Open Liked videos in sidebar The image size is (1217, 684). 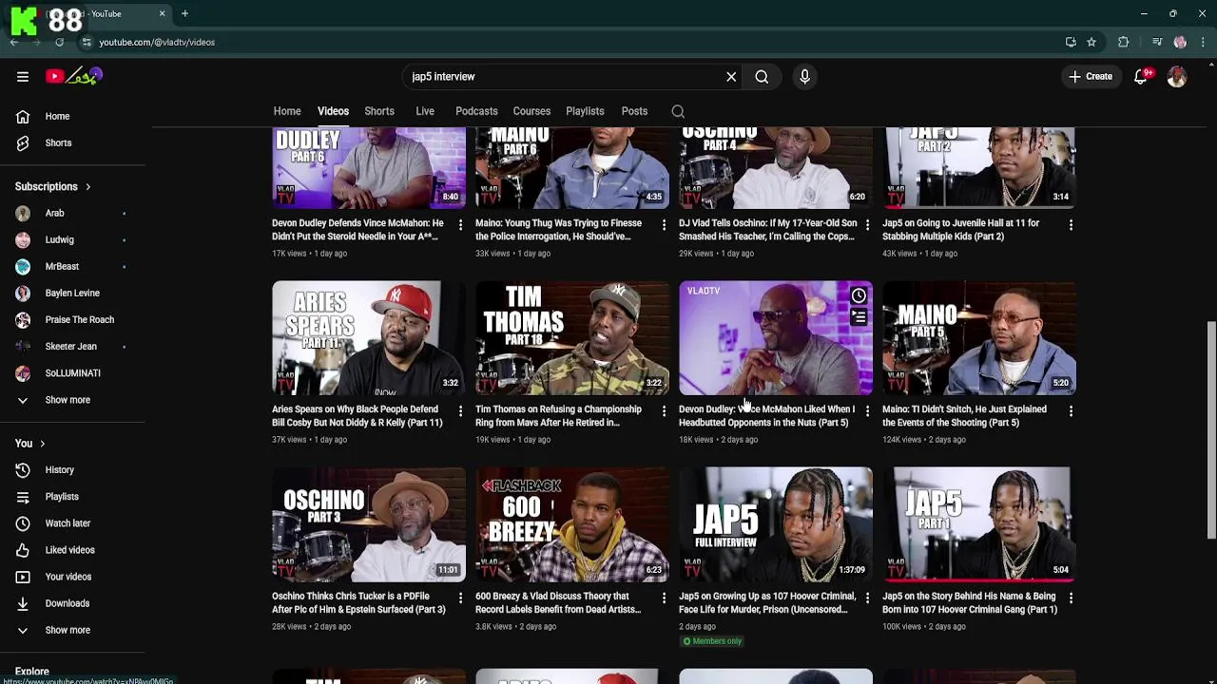72,550
